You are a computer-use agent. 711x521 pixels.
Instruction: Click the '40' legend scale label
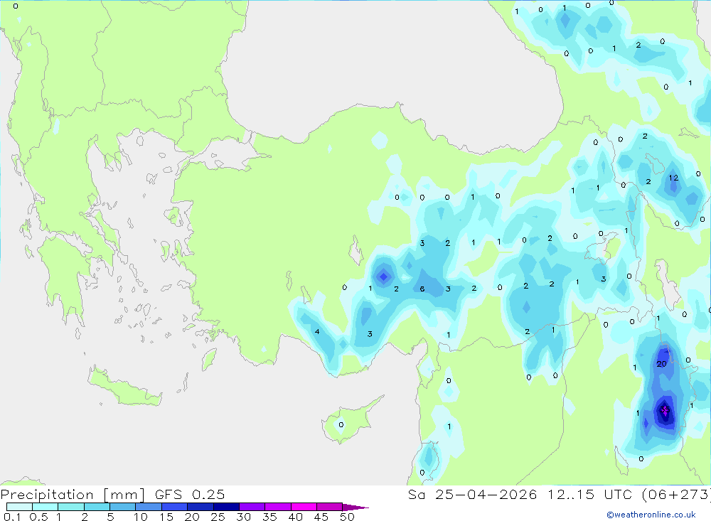point(295,517)
